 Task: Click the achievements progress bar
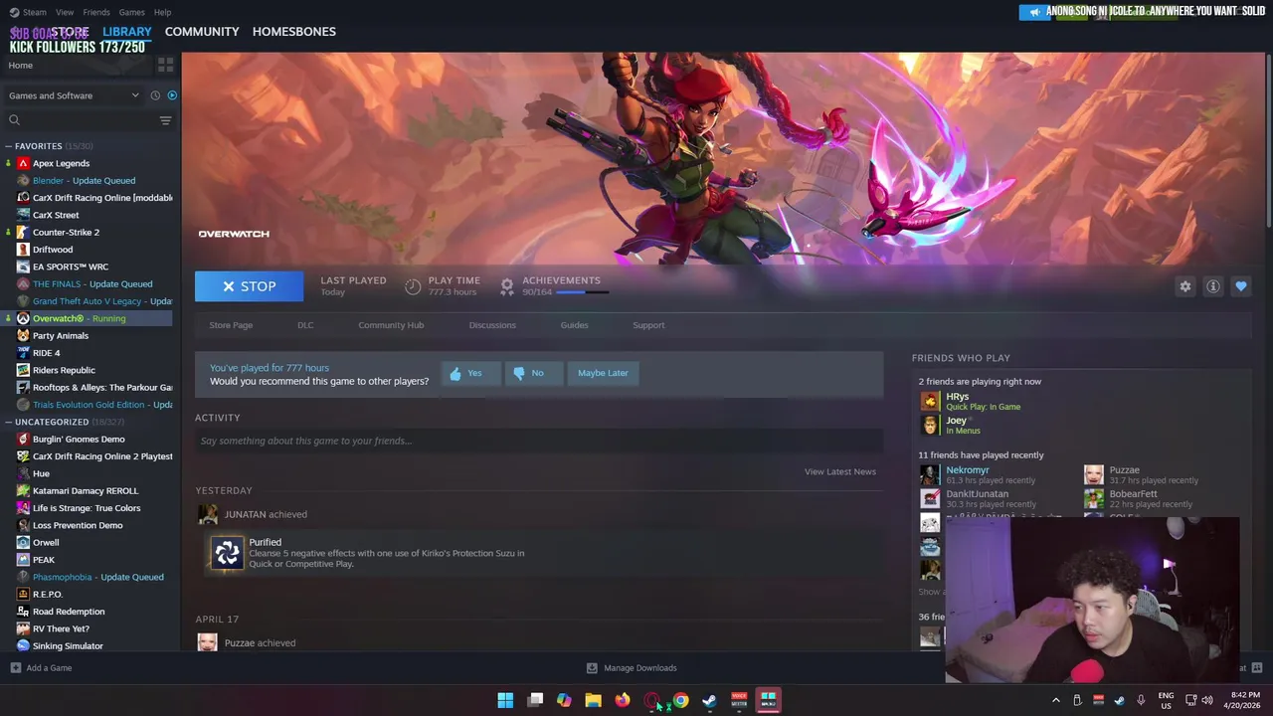pyautogui.click(x=583, y=292)
